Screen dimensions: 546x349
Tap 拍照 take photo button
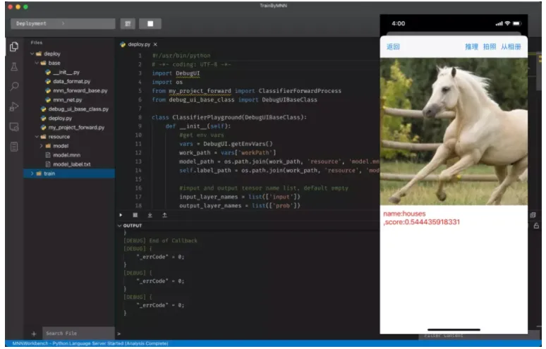[490, 47]
